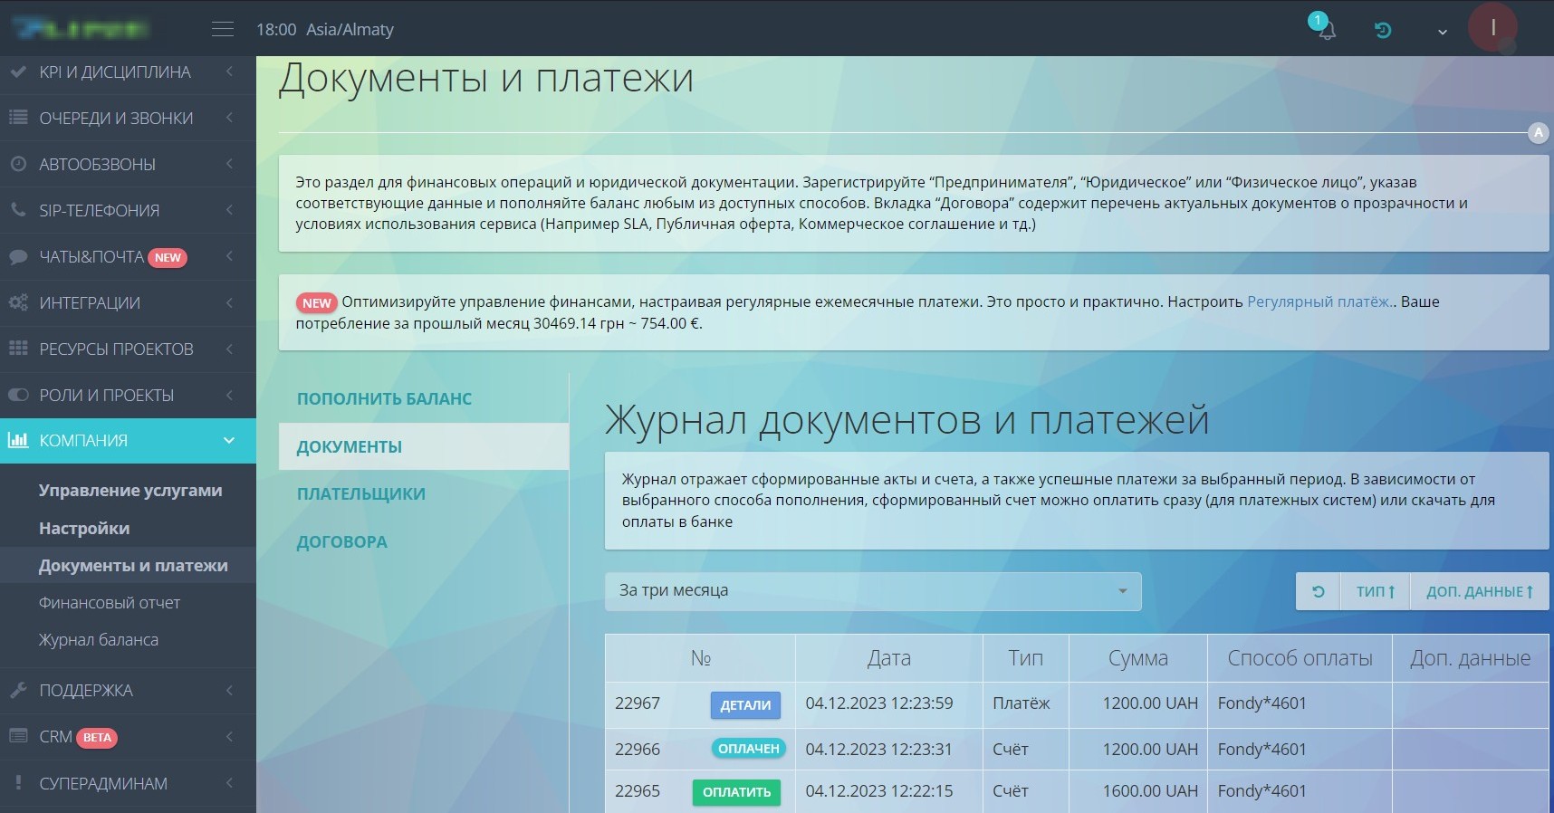Click the chat bubble icon of Чаты&Почта
Image resolution: width=1554 pixels, height=813 pixels.
pyautogui.click(x=18, y=256)
